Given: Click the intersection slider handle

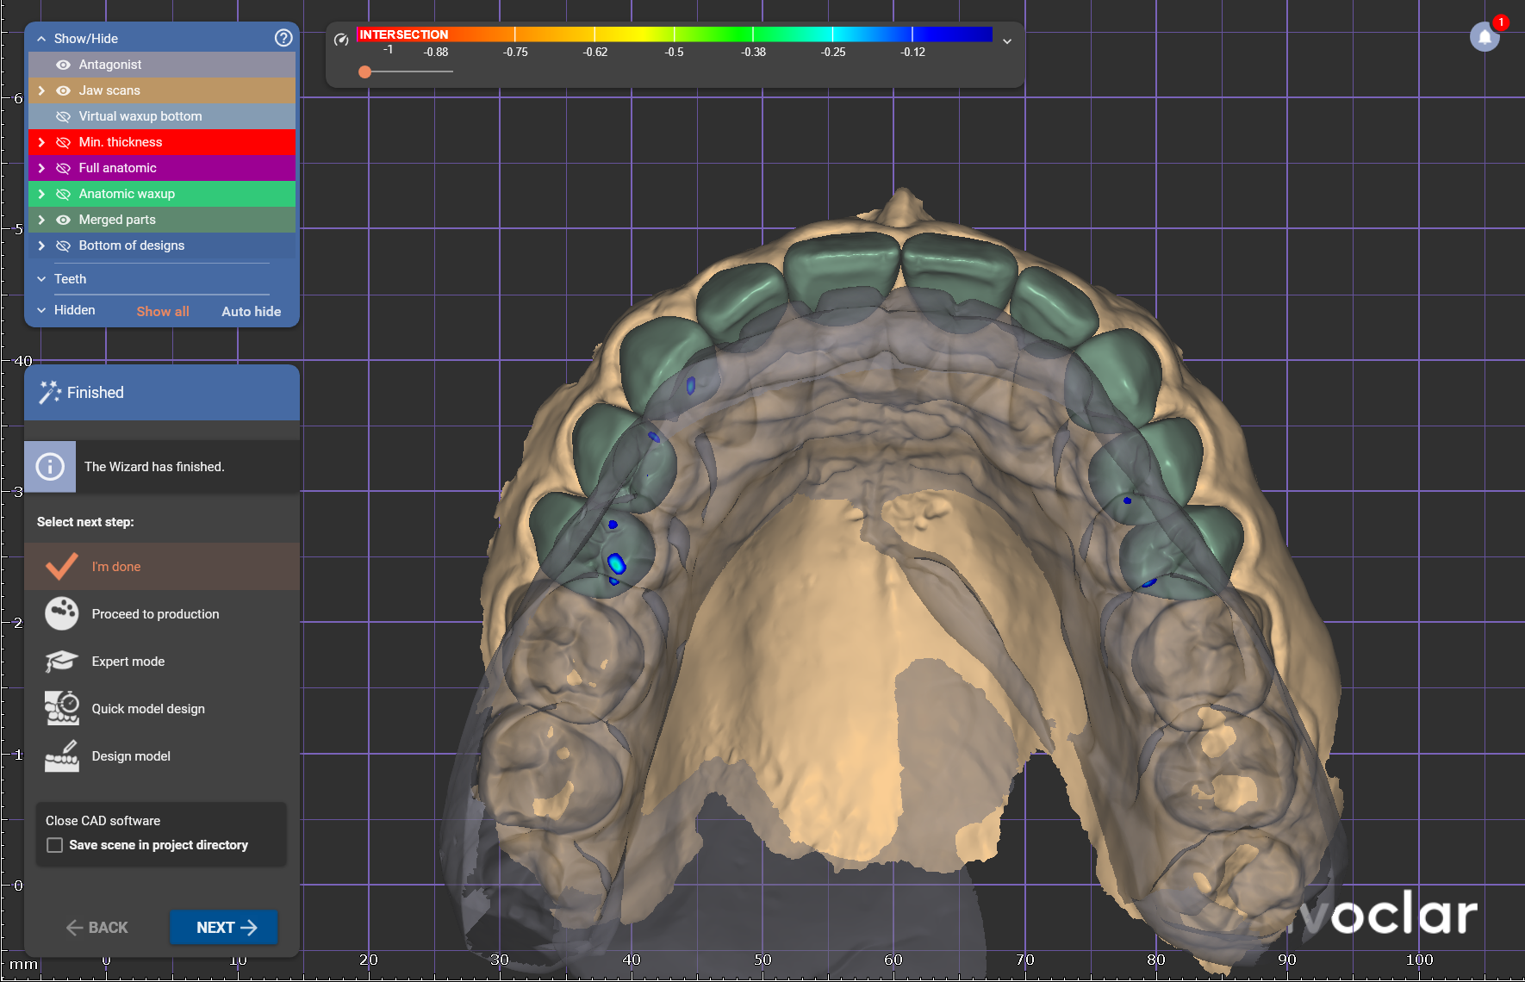Looking at the screenshot, I should click(x=365, y=71).
